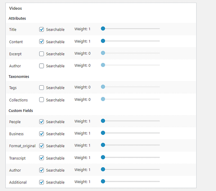The width and height of the screenshot is (216, 191).
Task: Click the Additional weight slider knob
Action: (x=103, y=181)
